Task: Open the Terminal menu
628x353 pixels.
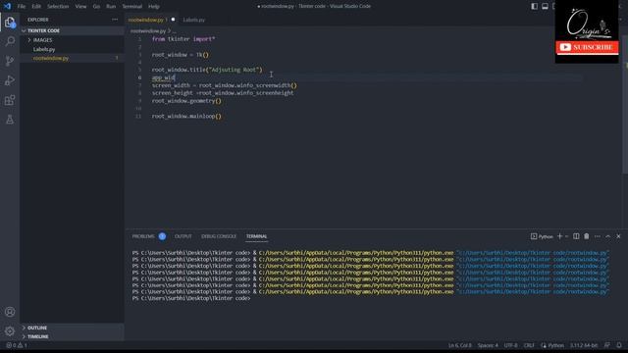Action: pyautogui.click(x=131, y=7)
